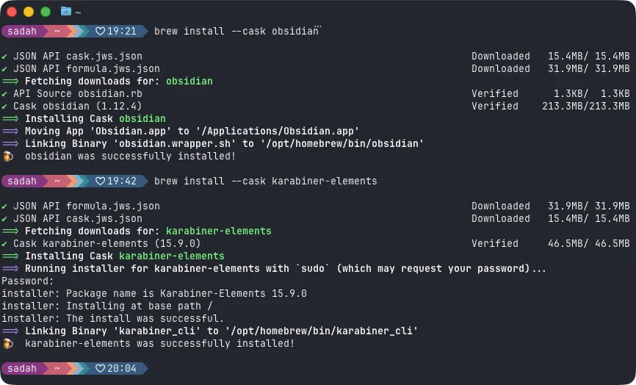The width and height of the screenshot is (636, 385).
Task: Click the purple arrow before Moving App line
Action: 10,131
